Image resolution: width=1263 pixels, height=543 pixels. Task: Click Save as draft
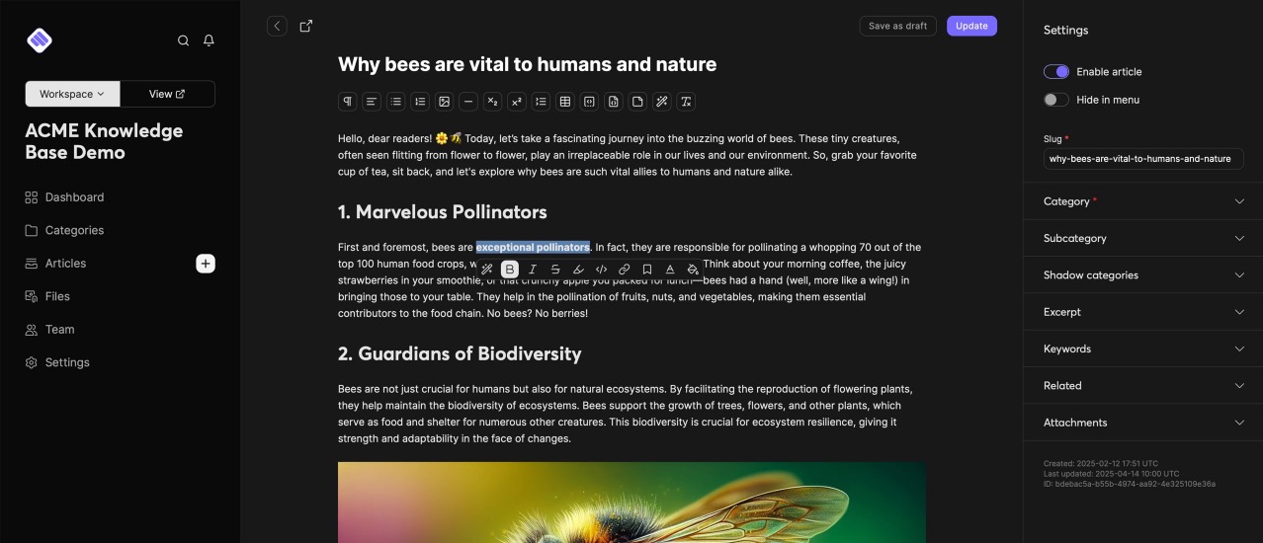(897, 27)
